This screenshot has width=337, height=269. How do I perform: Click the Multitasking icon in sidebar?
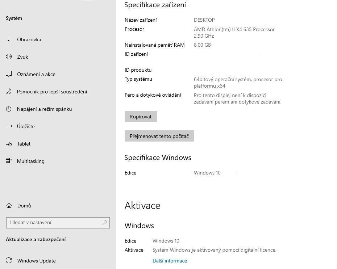9,161
